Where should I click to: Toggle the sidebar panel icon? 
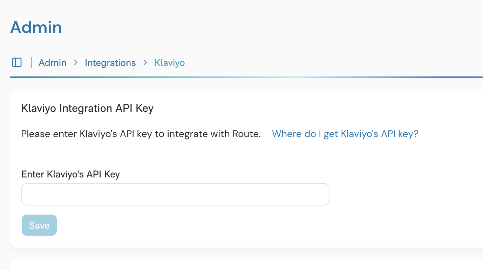pos(17,62)
